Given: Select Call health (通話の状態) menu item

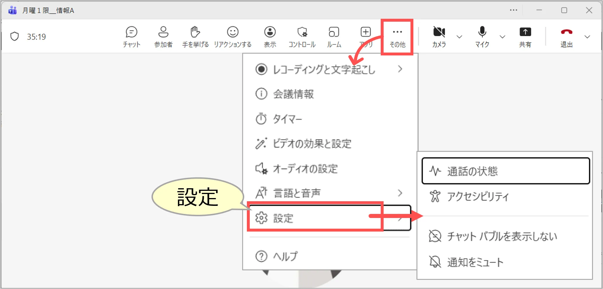Looking at the screenshot, I should click(x=505, y=171).
